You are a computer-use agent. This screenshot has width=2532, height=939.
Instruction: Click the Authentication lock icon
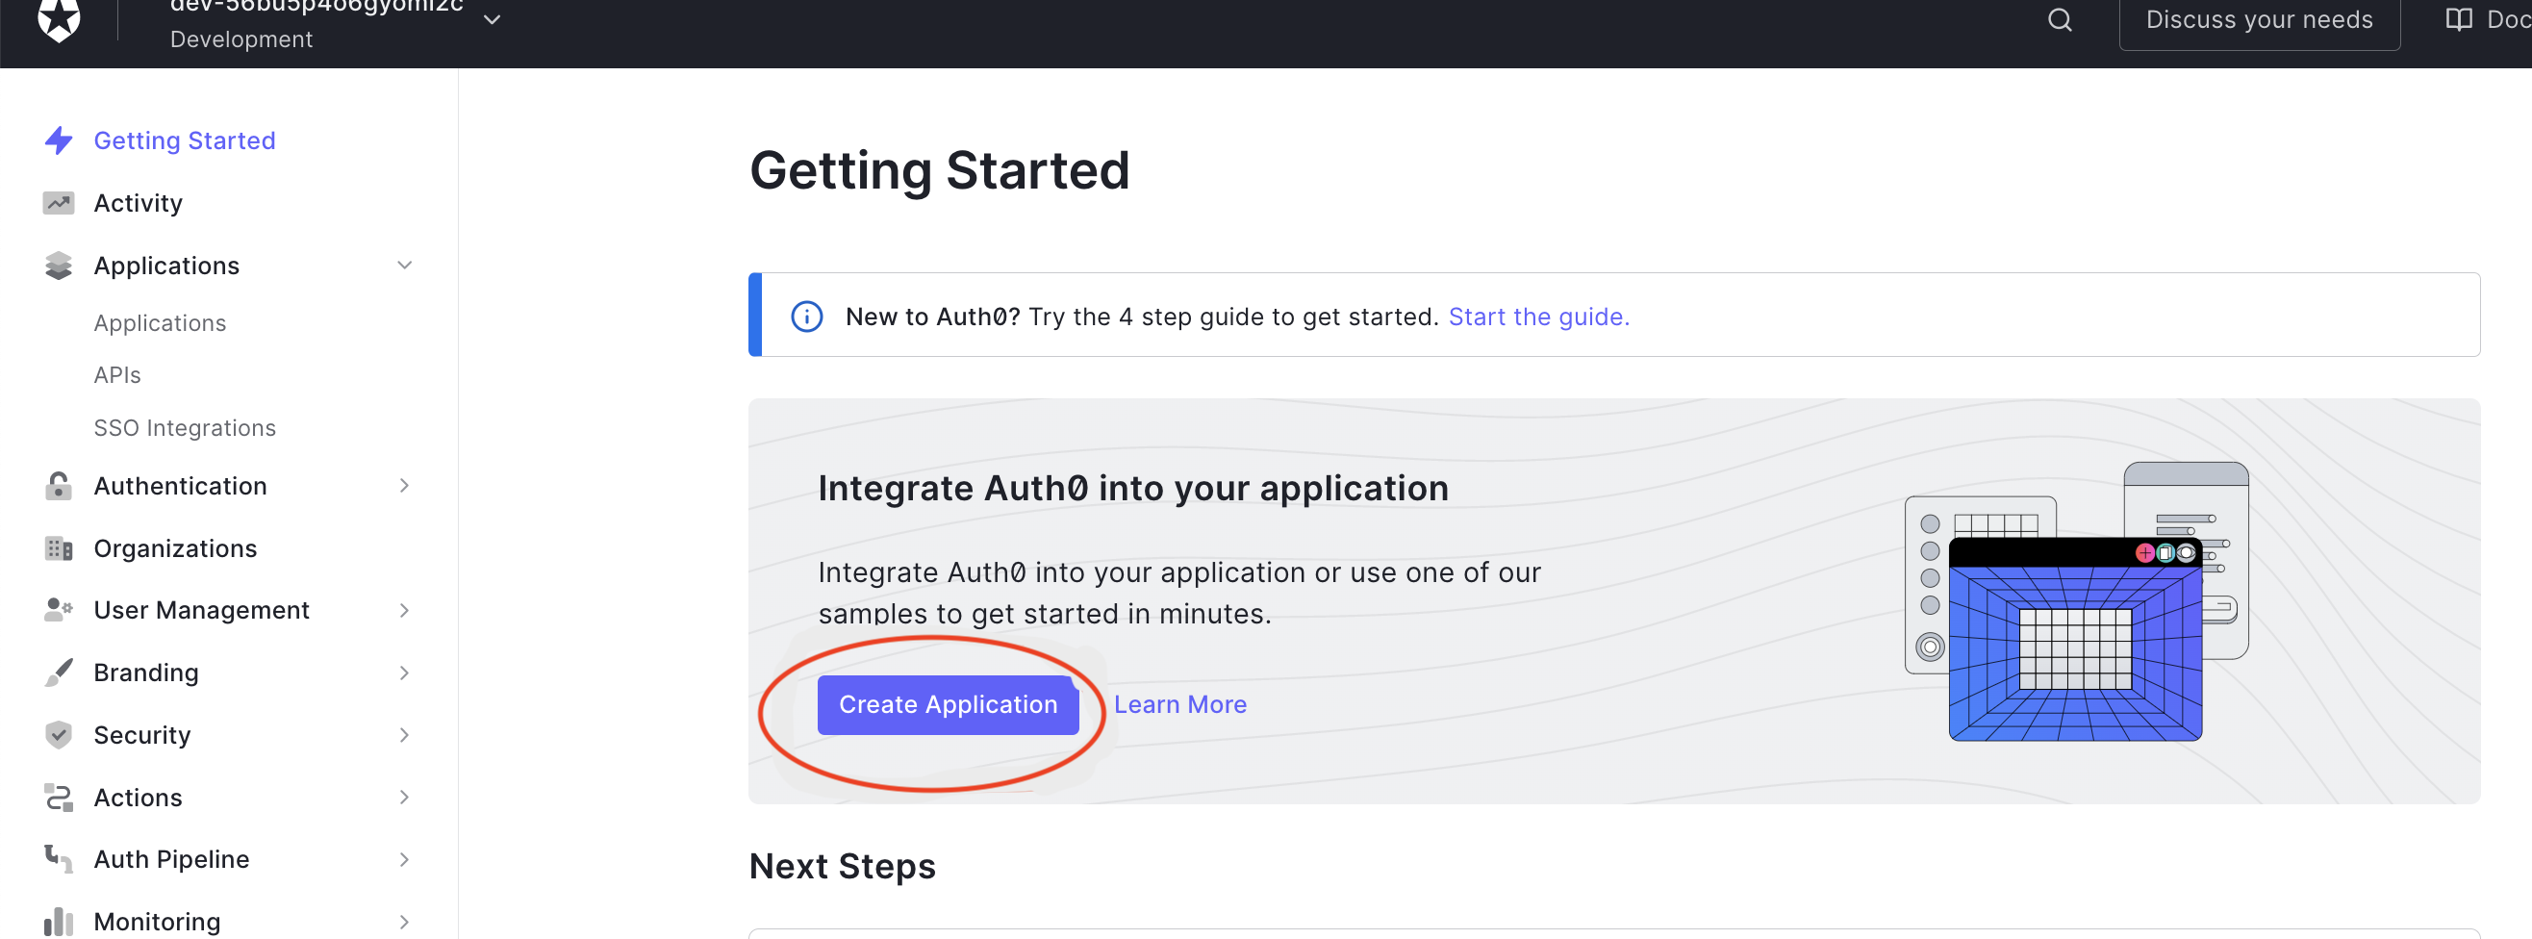point(59,486)
